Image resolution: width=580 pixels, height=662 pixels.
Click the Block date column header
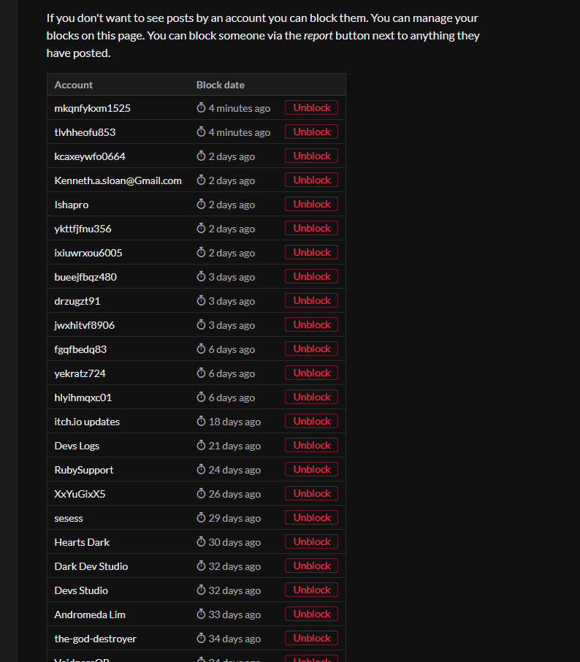pyautogui.click(x=221, y=85)
